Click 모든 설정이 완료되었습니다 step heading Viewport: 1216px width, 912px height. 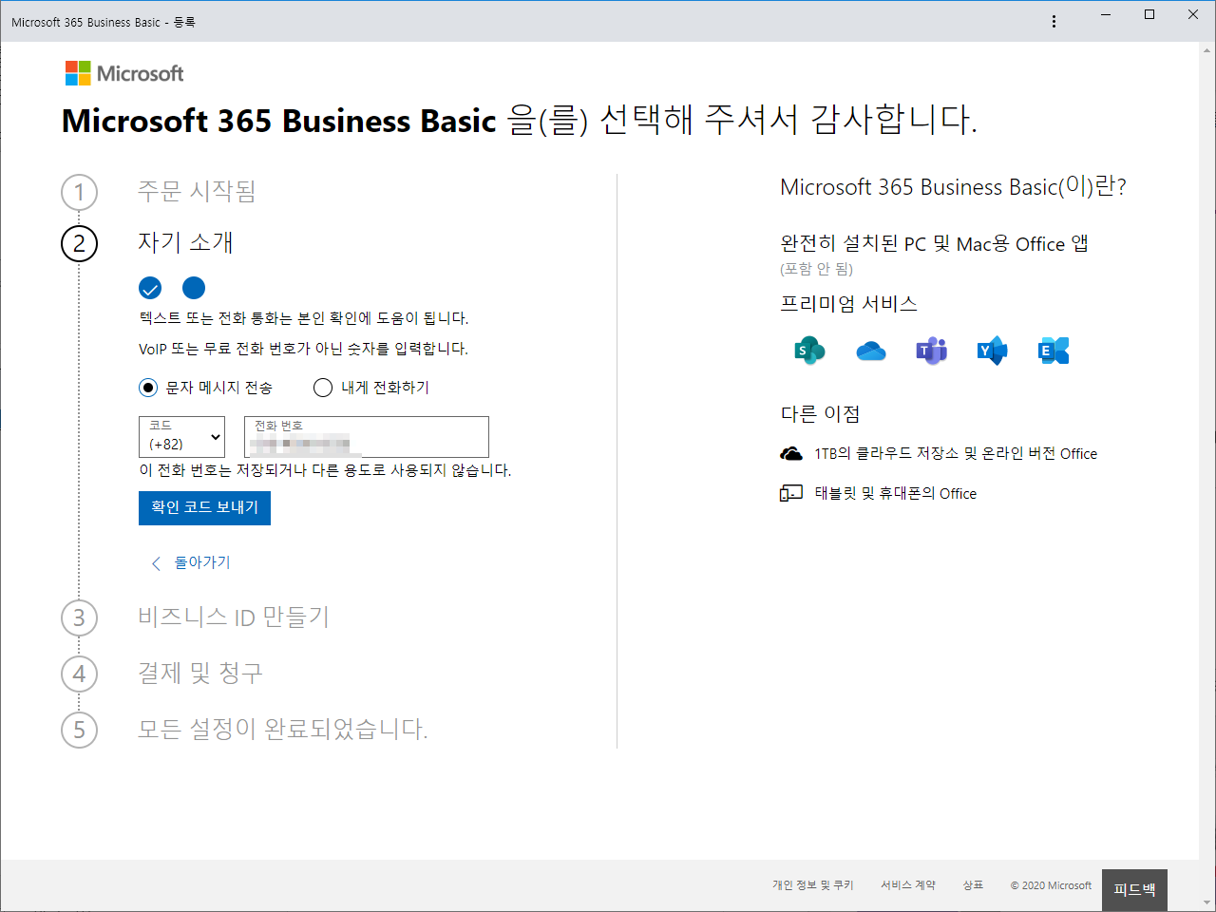[x=283, y=729]
